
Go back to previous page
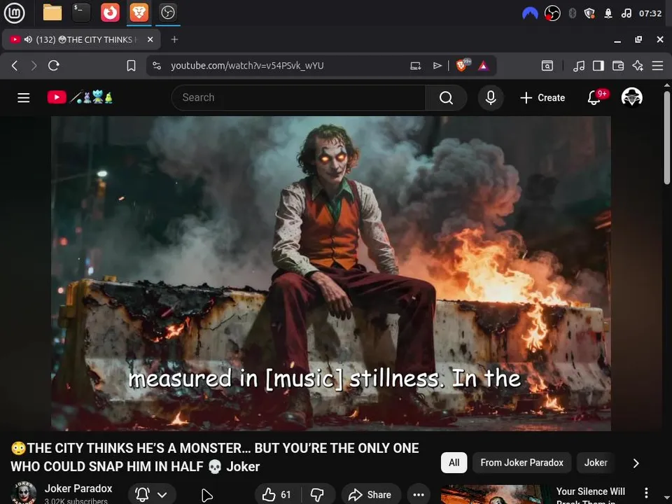coord(15,66)
